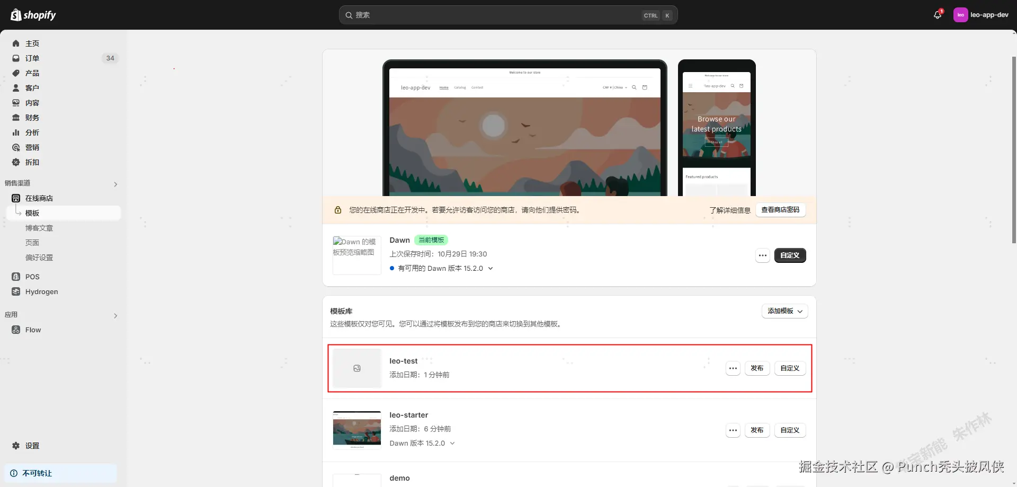Click the search magnifier icon

(349, 15)
